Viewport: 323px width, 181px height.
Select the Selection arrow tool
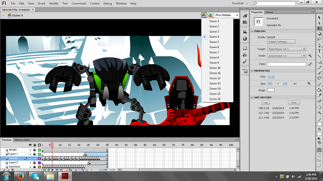319,17
